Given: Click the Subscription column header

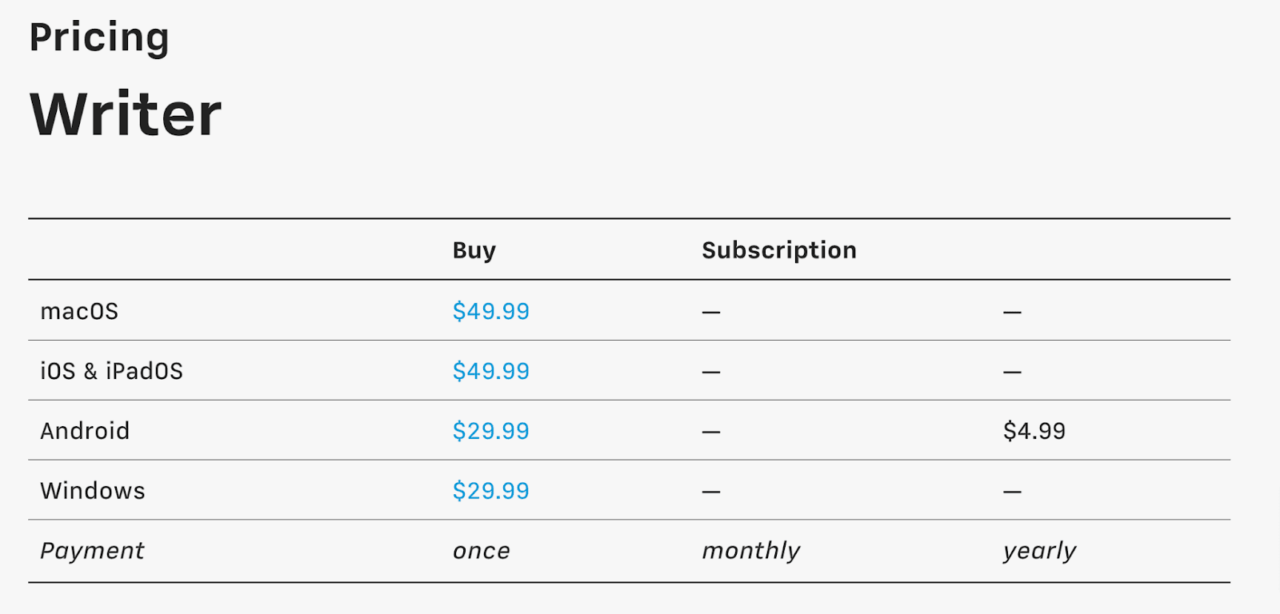Looking at the screenshot, I should pos(778,250).
